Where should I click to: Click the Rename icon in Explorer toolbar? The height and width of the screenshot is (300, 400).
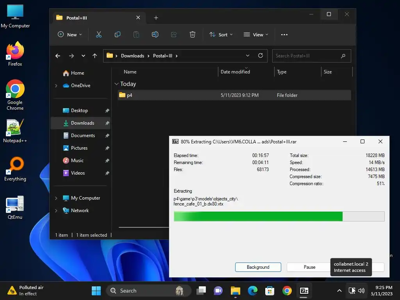click(155, 34)
